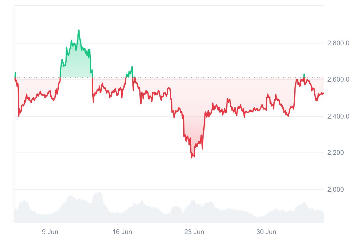The width and height of the screenshot is (363, 242).
Task: Click the 2,400.0 price axis label
Action: [338, 116]
